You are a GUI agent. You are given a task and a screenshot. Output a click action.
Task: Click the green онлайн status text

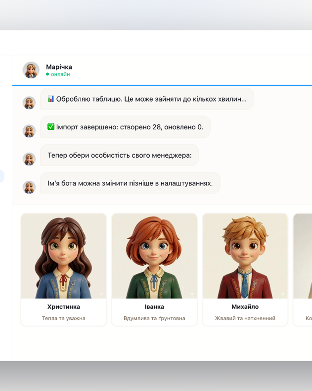tap(60, 74)
